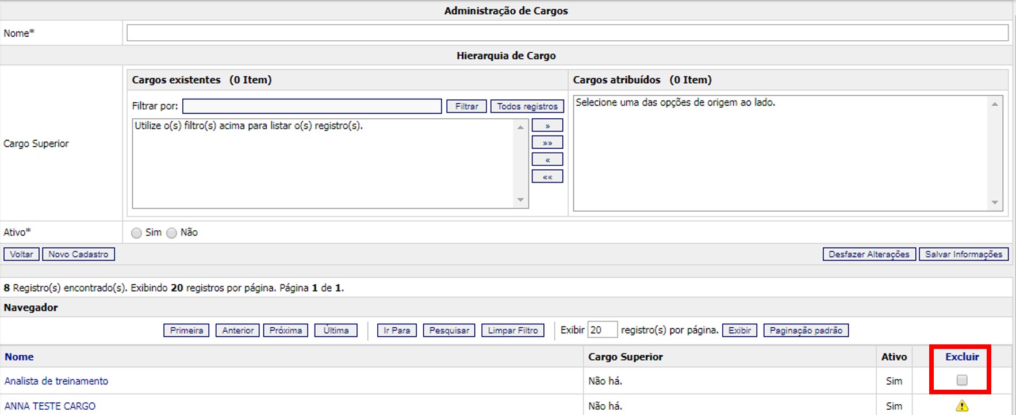Click the Todos registros button

(x=527, y=106)
